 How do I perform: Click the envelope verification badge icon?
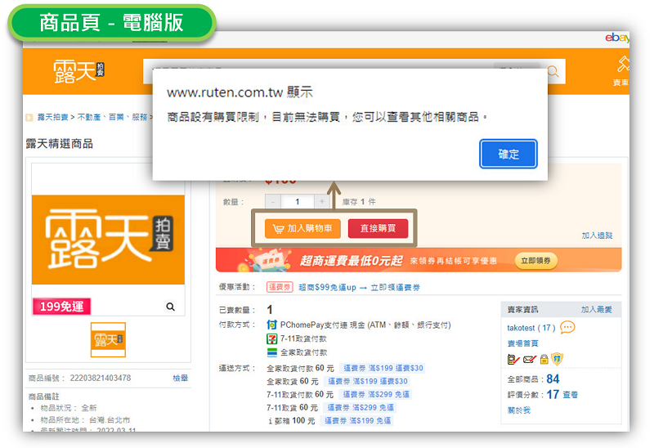pyautogui.click(x=529, y=359)
